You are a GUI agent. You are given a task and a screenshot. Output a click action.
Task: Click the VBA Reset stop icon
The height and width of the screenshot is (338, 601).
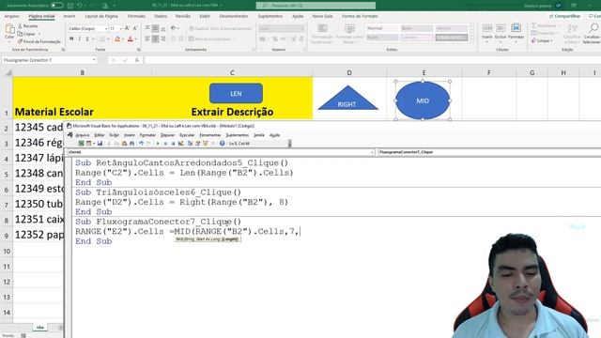click(173, 144)
